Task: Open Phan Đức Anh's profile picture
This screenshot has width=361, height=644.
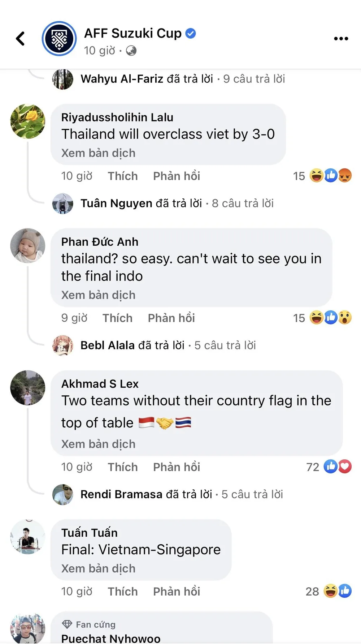Action: click(28, 245)
